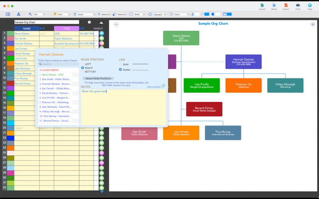Screen dimensions: 319x199
Task: Click the About Node Positions button
Action: click(98, 78)
